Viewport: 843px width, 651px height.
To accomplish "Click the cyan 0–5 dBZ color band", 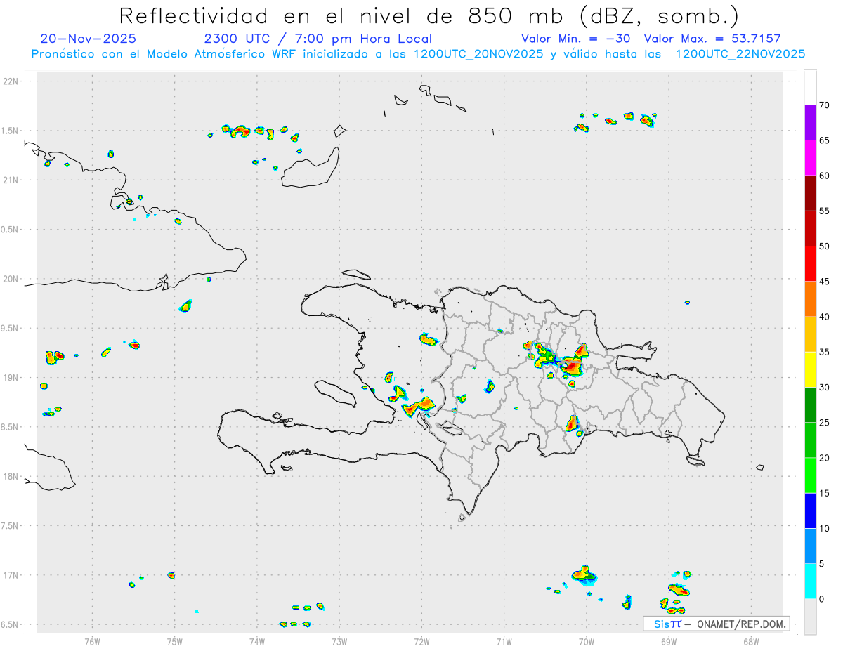I will (810, 581).
